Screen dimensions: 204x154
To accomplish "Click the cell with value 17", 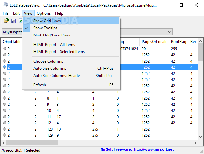I will pos(59,117).
